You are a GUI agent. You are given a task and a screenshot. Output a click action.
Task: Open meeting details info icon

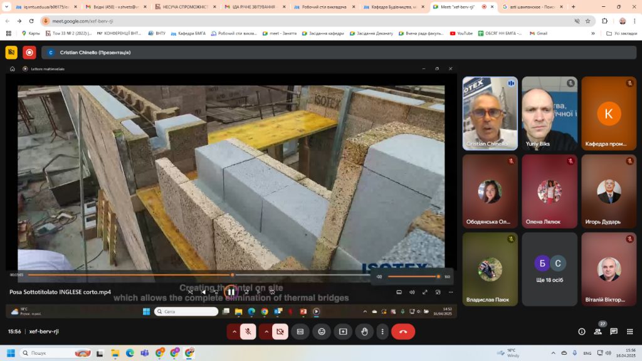click(582, 332)
